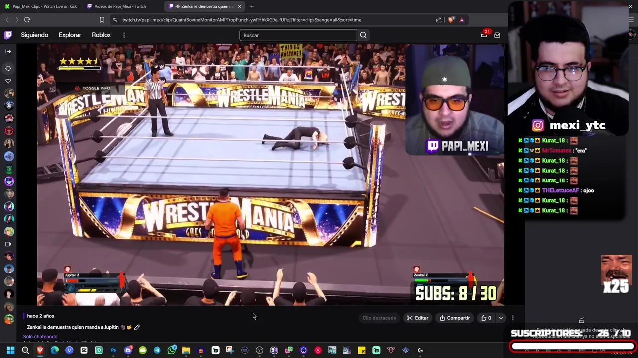Image resolution: width=638 pixels, height=358 pixels.
Task: Click the Clip destacado button
Action: point(379,318)
